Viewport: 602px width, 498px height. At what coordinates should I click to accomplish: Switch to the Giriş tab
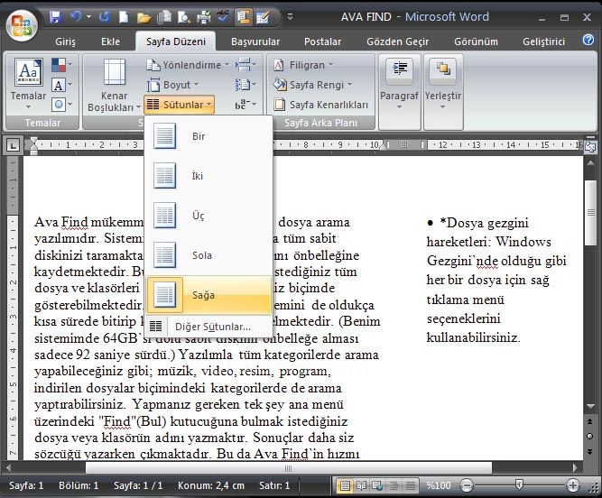tap(65, 41)
